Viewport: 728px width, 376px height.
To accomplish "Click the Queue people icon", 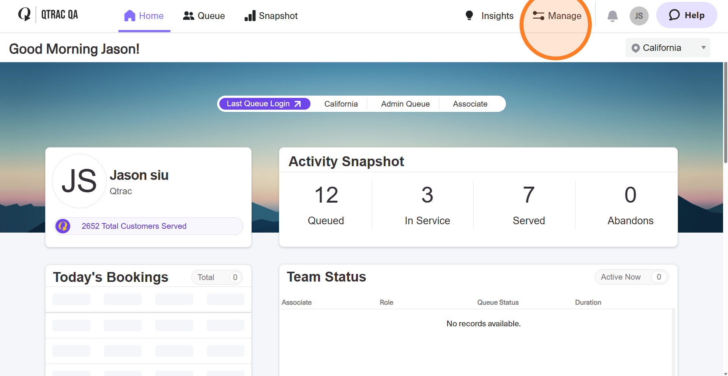I will (189, 16).
